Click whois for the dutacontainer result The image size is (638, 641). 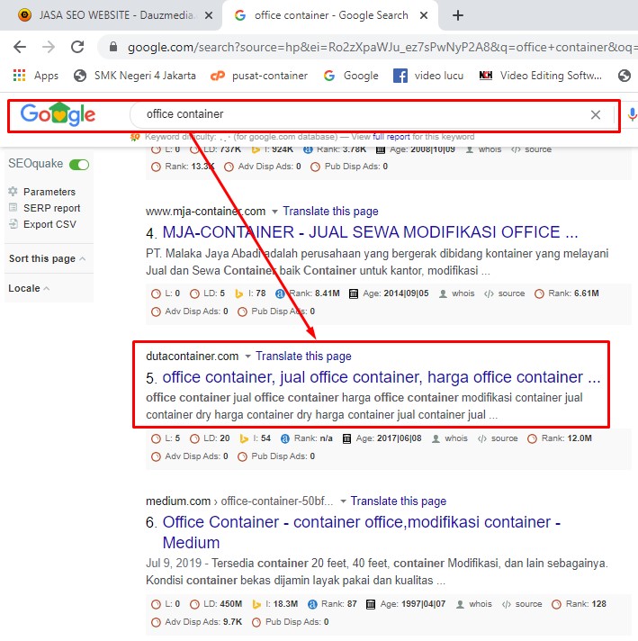coord(450,438)
